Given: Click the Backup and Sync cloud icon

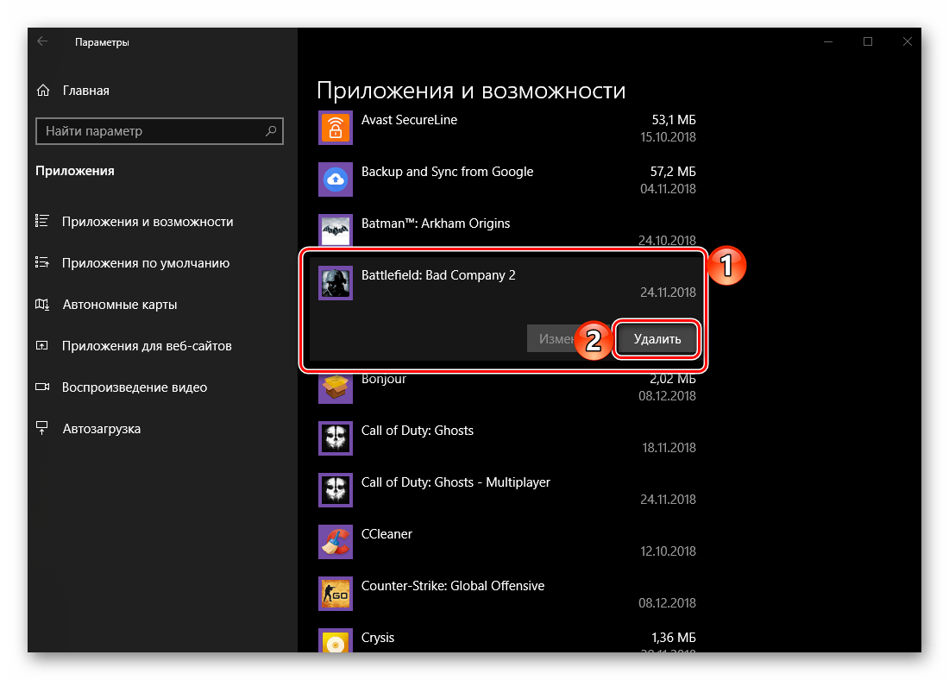Looking at the screenshot, I should click(333, 179).
